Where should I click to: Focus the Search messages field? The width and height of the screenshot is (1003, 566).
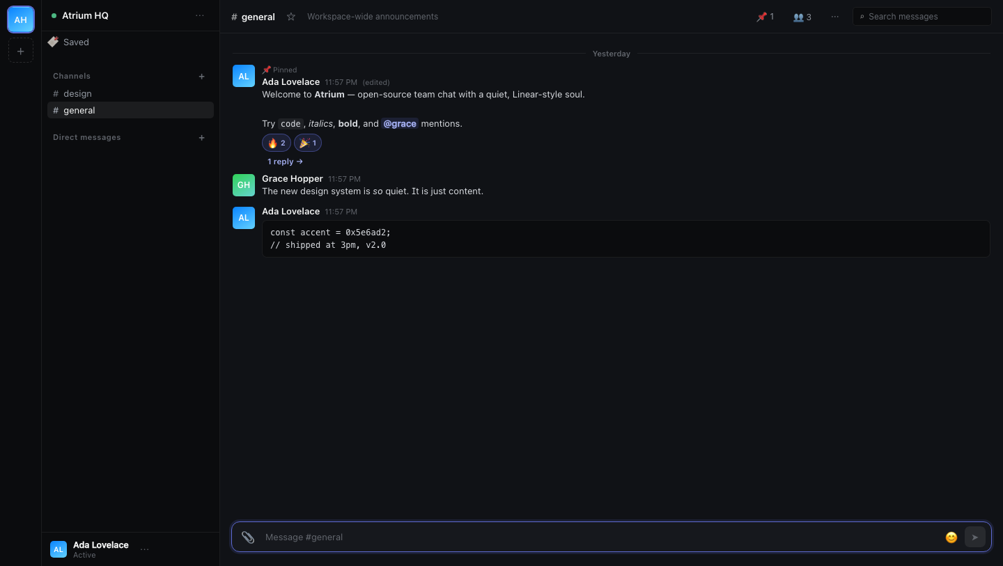[x=922, y=17]
